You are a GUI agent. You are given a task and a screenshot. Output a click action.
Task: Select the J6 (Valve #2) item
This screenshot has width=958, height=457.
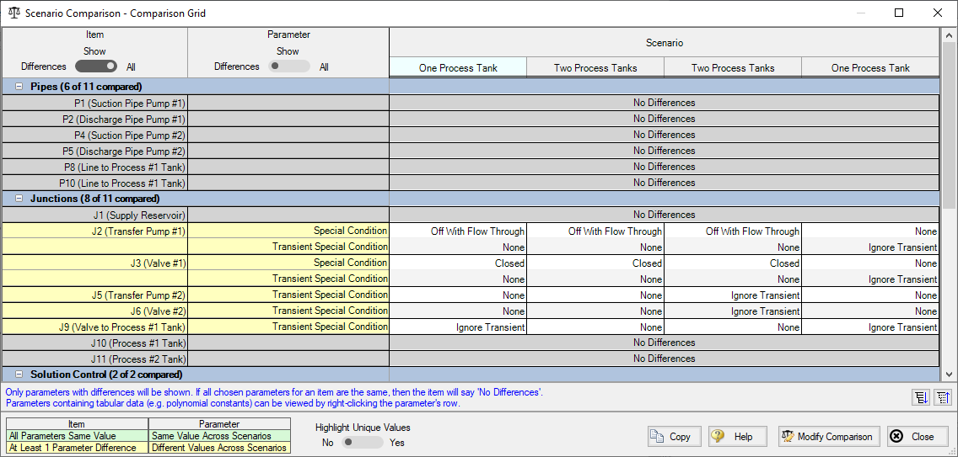(x=94, y=311)
